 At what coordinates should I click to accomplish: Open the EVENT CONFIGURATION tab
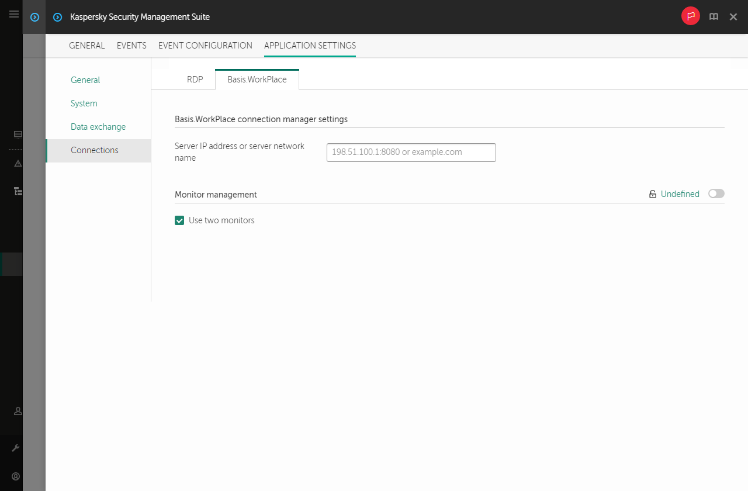pyautogui.click(x=205, y=45)
